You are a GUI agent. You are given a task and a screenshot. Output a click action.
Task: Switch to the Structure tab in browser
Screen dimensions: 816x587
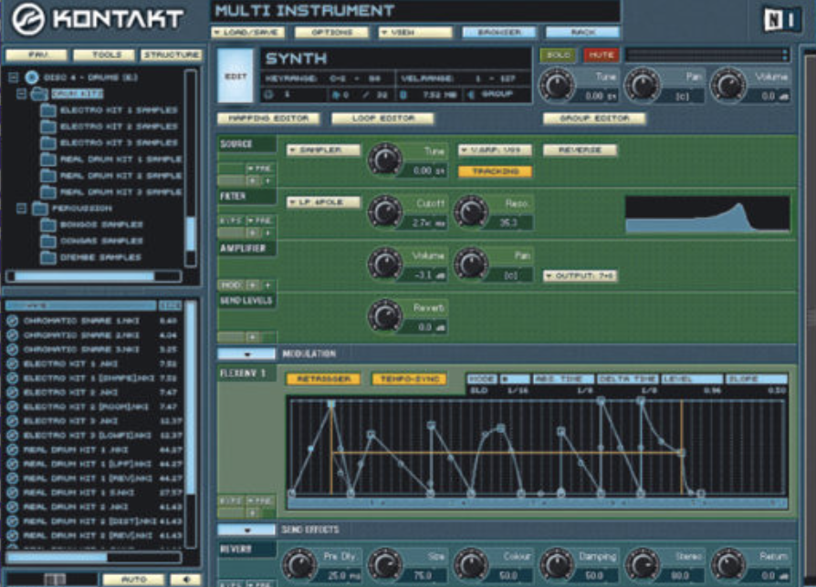[172, 55]
